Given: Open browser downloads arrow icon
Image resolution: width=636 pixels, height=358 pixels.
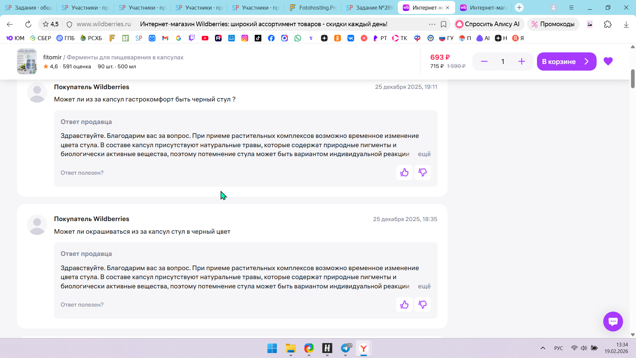Looking at the screenshot, I should (626, 24).
